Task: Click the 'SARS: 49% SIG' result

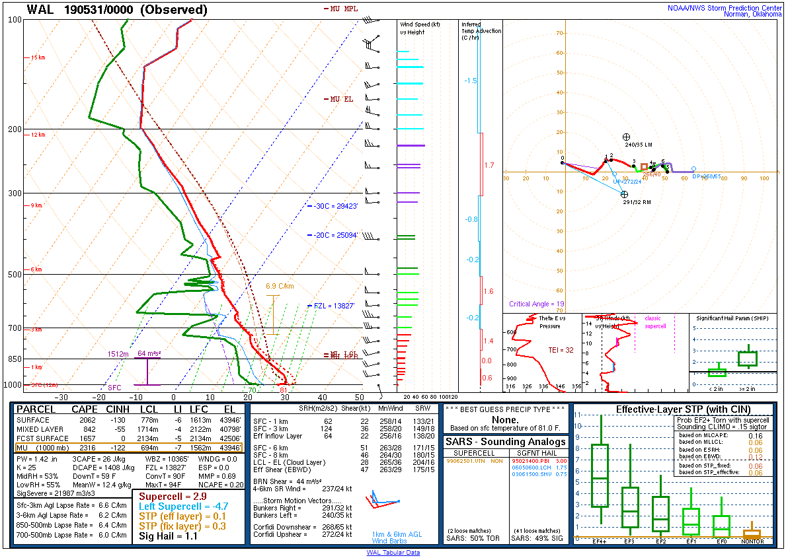Action: pyautogui.click(x=537, y=538)
